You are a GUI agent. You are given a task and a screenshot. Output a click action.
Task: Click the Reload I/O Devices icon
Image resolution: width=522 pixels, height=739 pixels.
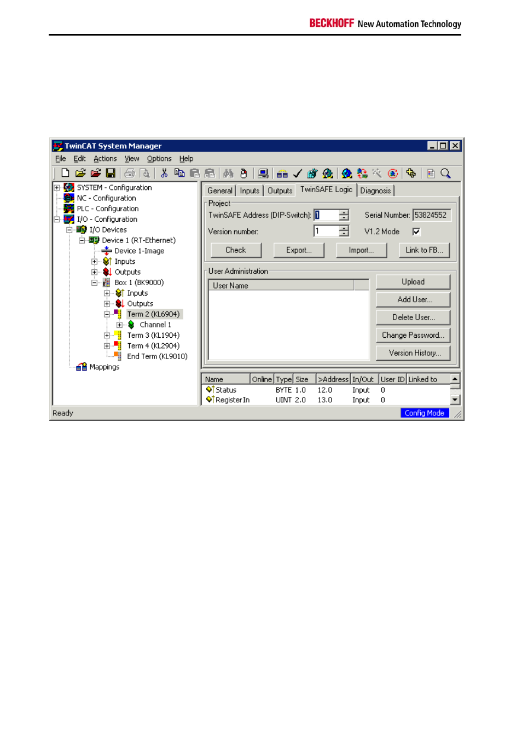(362, 173)
